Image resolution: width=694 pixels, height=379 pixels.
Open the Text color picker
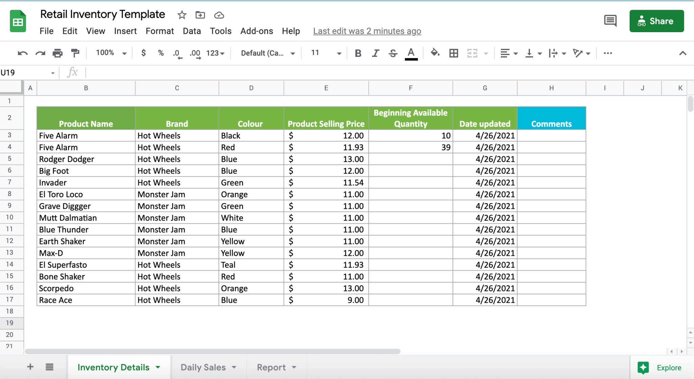point(411,53)
